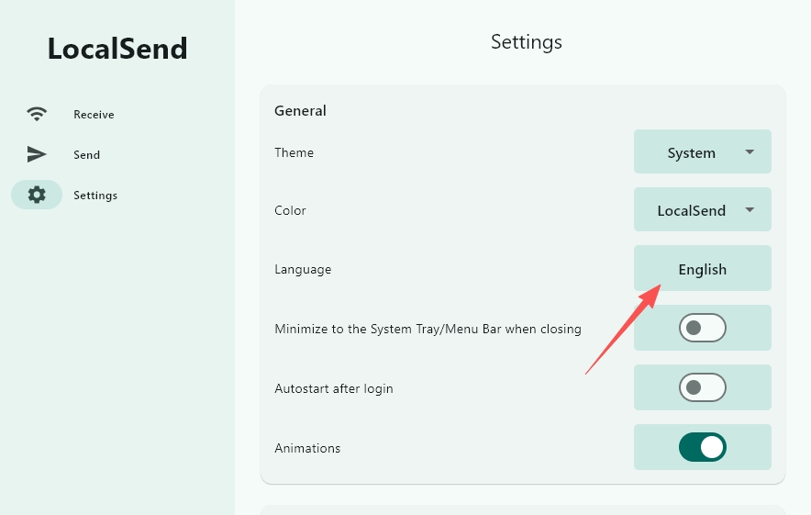
Task: Click the English language button
Action: point(703,268)
